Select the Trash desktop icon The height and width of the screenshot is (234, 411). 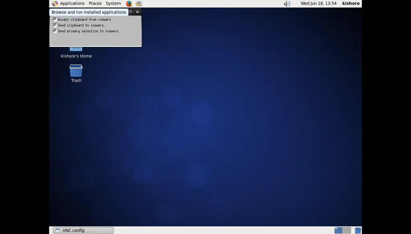[76, 71]
